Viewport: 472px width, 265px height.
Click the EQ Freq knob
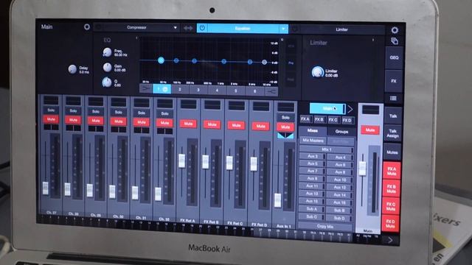(x=107, y=52)
